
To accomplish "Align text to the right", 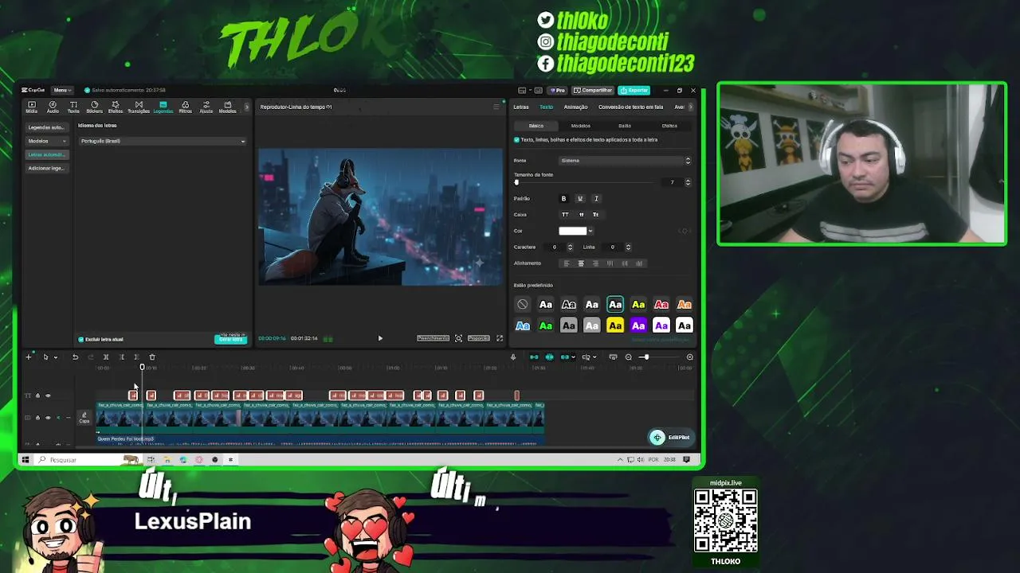I will point(595,263).
